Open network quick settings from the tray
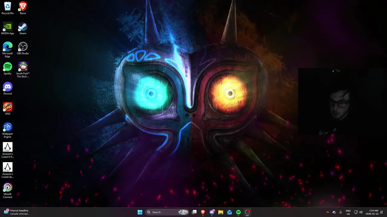The image size is (387, 217). coord(356,212)
